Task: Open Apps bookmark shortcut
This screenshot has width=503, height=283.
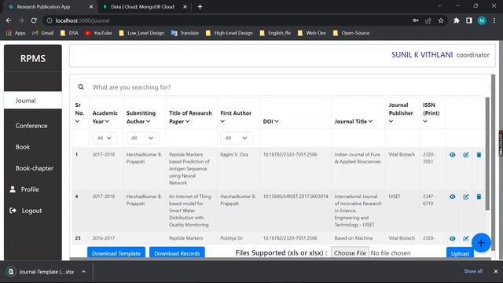Action: (x=16, y=33)
